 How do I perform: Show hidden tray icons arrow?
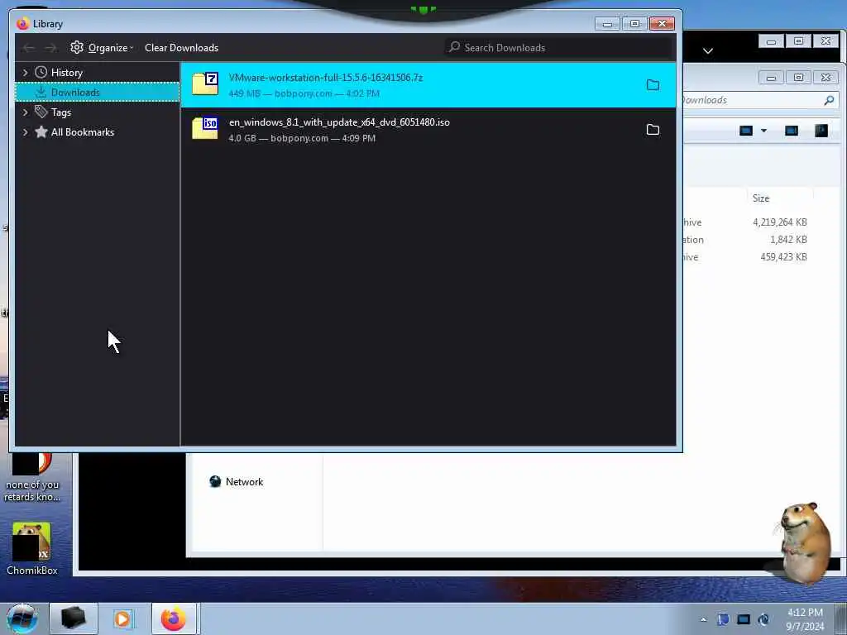703,620
